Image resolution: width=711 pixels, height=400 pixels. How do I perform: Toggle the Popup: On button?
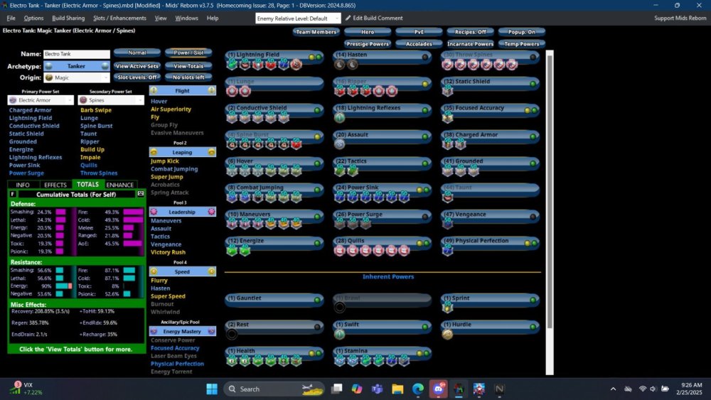[522, 32]
